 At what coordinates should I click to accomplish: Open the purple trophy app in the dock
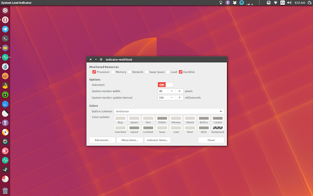pos(5,123)
